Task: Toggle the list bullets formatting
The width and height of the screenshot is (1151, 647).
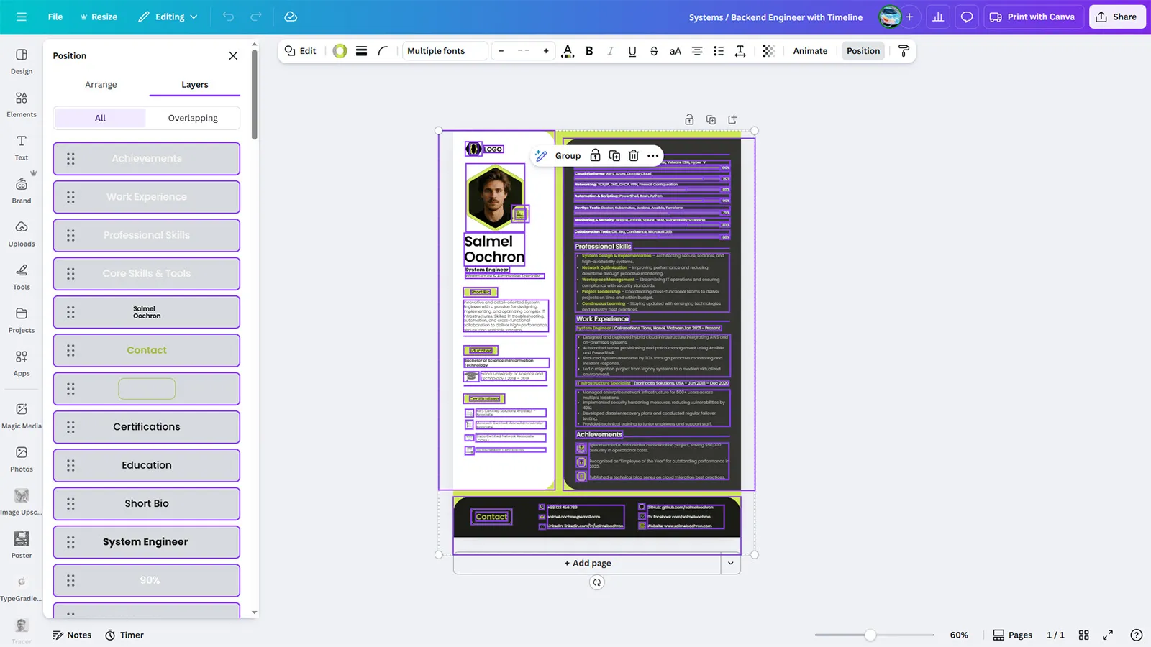Action: tap(718, 51)
